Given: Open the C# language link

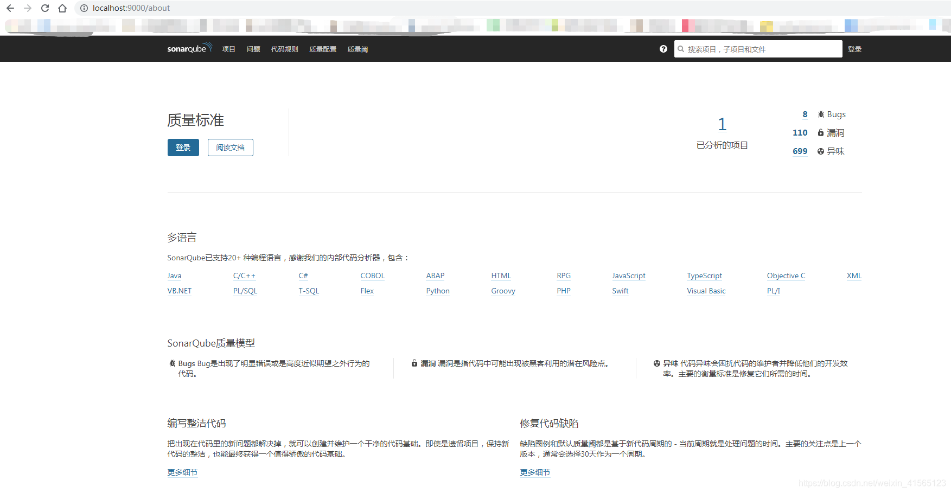Looking at the screenshot, I should point(303,276).
